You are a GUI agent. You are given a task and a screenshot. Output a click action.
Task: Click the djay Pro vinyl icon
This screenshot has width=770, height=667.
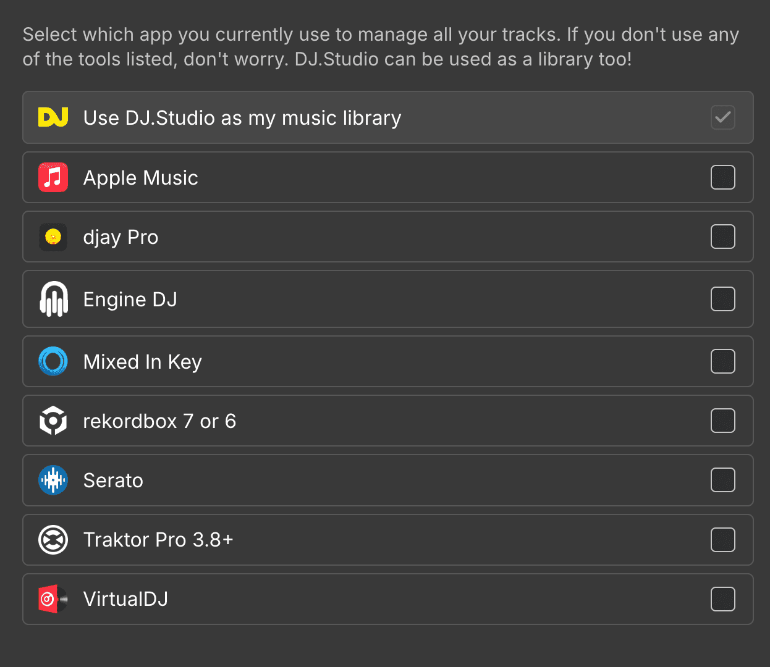[53, 237]
